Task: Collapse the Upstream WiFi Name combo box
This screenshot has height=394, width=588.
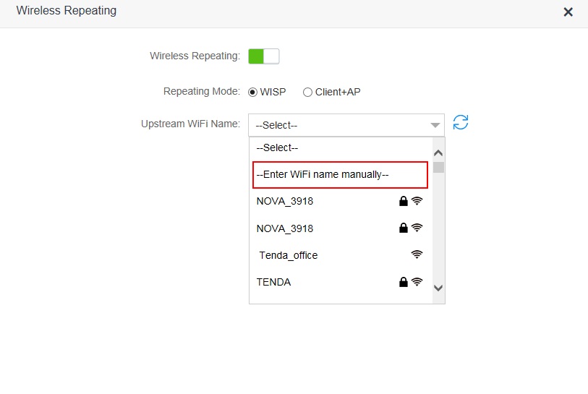Action: tap(346, 125)
